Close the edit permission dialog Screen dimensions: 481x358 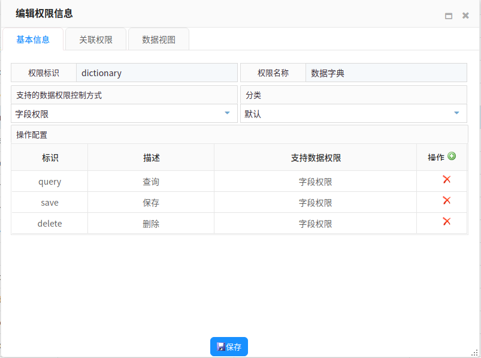pyautogui.click(x=465, y=16)
